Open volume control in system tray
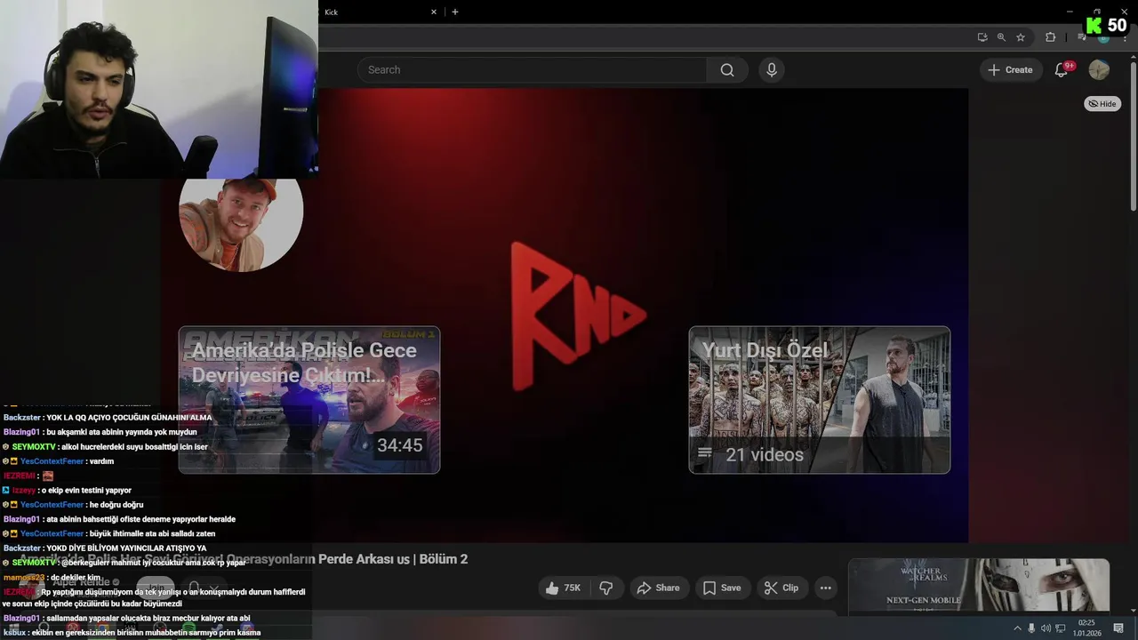 pyautogui.click(x=1046, y=628)
